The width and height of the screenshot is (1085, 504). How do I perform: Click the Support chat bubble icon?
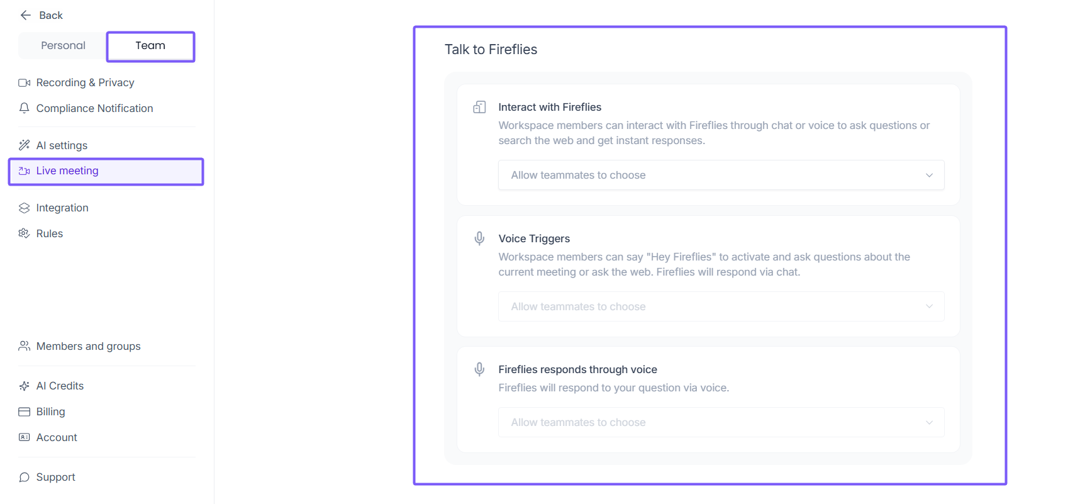coord(25,478)
